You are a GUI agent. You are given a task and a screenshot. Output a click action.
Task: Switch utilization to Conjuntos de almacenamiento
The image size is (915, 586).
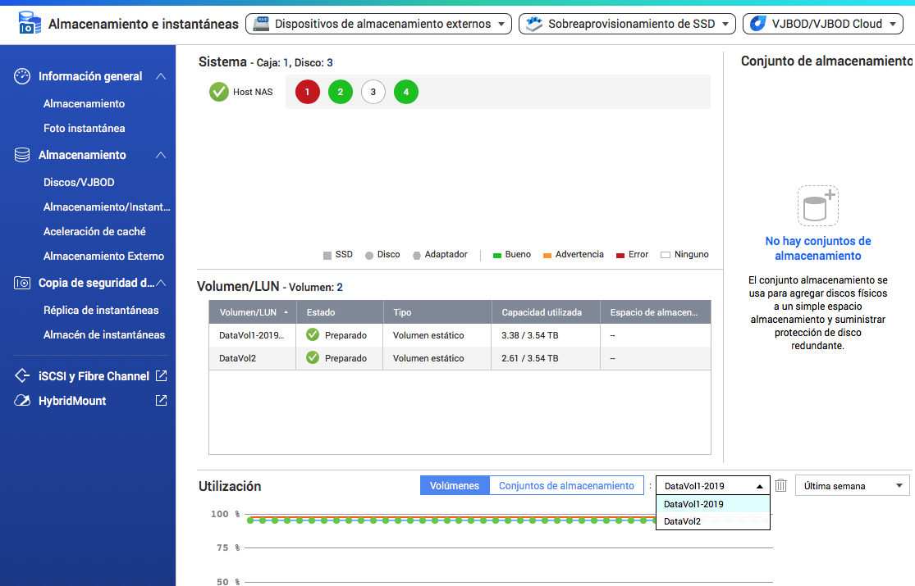566,486
